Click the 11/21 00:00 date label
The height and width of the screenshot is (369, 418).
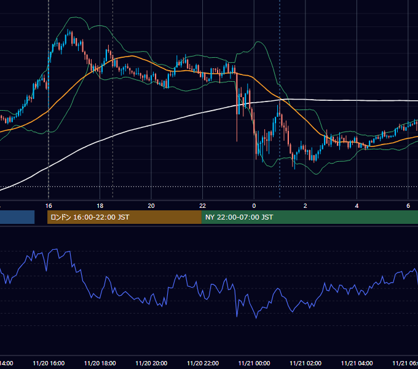click(254, 363)
